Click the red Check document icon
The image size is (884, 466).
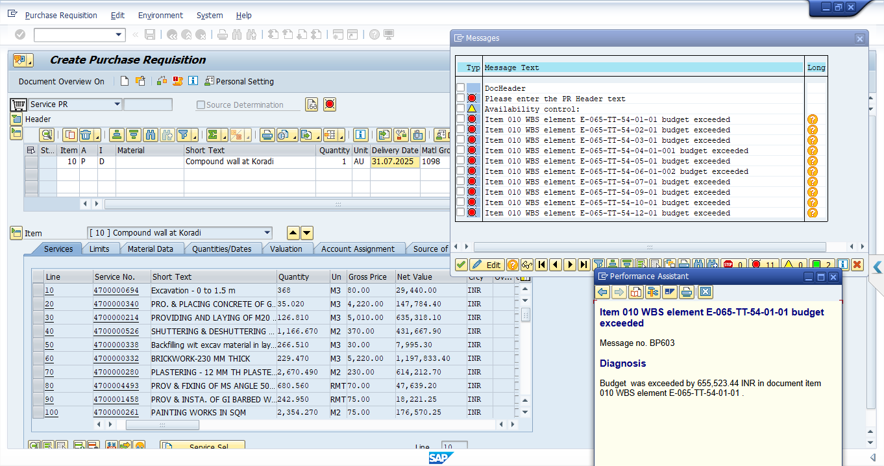tap(330, 104)
